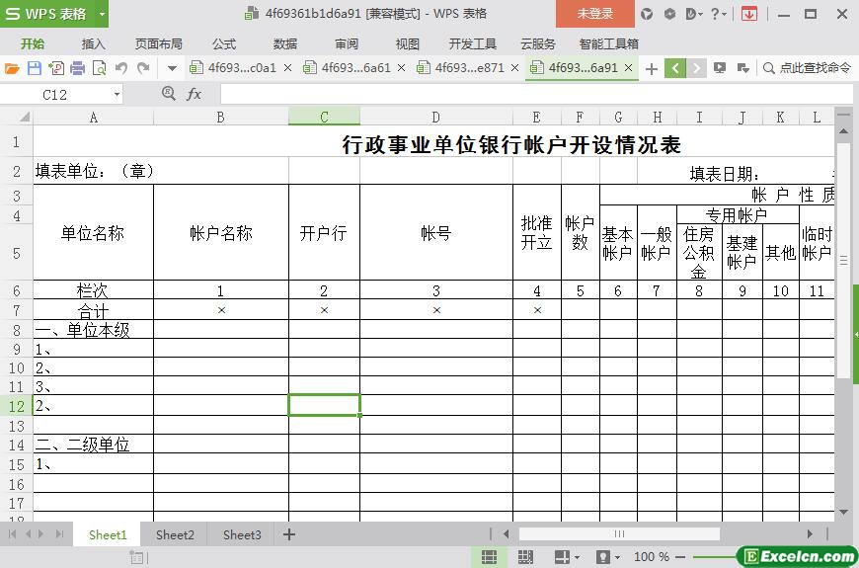Select row 8 header
This screenshot has height=568, width=859.
point(17,330)
